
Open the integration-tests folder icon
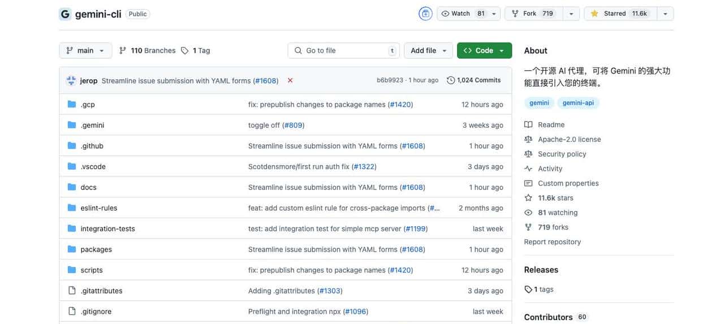tap(72, 228)
